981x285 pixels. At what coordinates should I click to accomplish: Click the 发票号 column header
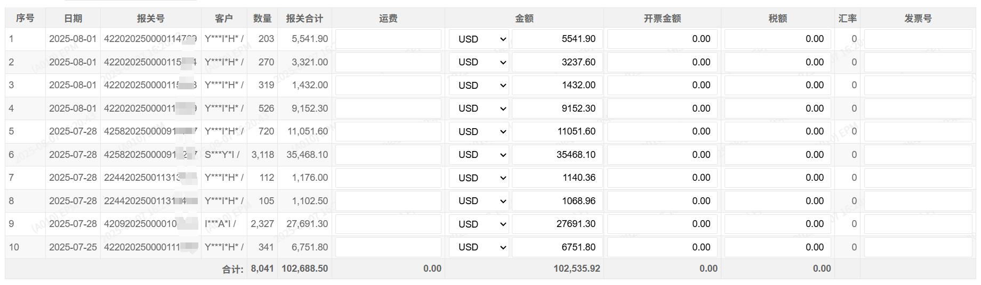[x=918, y=19]
